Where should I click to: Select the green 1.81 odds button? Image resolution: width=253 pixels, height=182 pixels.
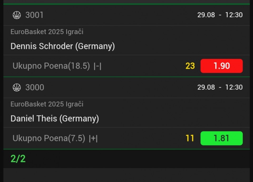[222, 138]
